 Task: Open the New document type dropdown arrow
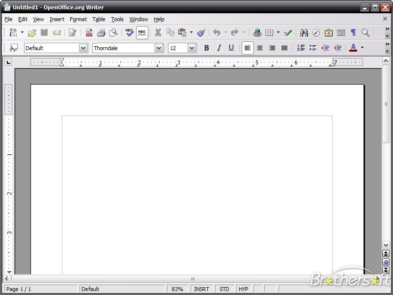pyautogui.click(x=22, y=32)
